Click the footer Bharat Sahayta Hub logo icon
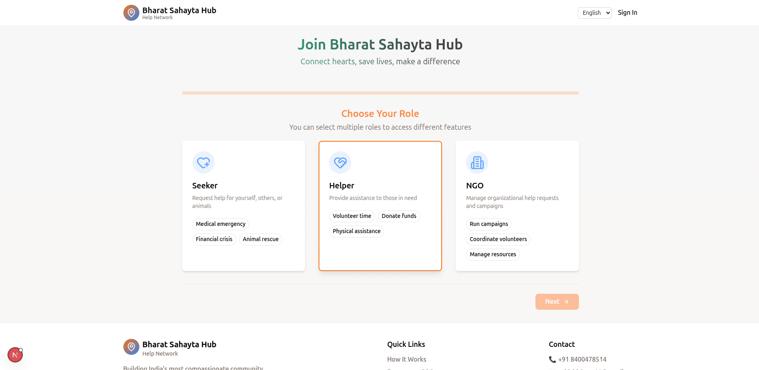The height and width of the screenshot is (370, 759). pyautogui.click(x=131, y=347)
